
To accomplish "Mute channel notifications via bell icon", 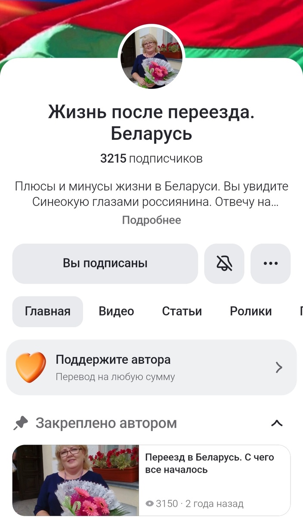I will pos(224,264).
